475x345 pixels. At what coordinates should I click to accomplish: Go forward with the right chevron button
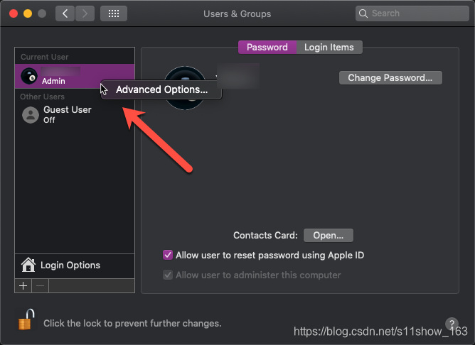[x=85, y=13]
